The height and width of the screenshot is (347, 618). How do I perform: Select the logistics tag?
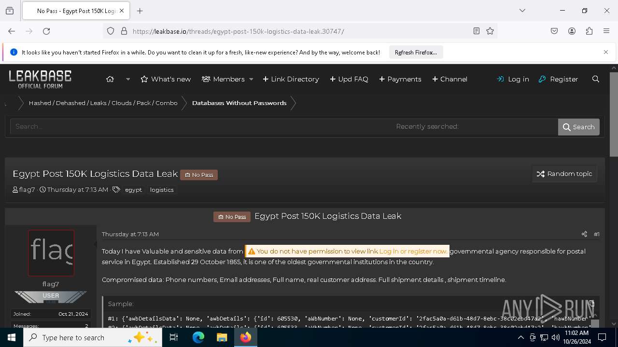[162, 190]
